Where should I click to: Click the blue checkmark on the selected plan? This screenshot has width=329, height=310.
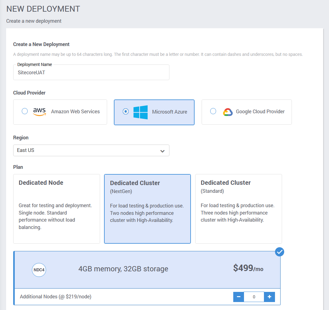coord(279,252)
